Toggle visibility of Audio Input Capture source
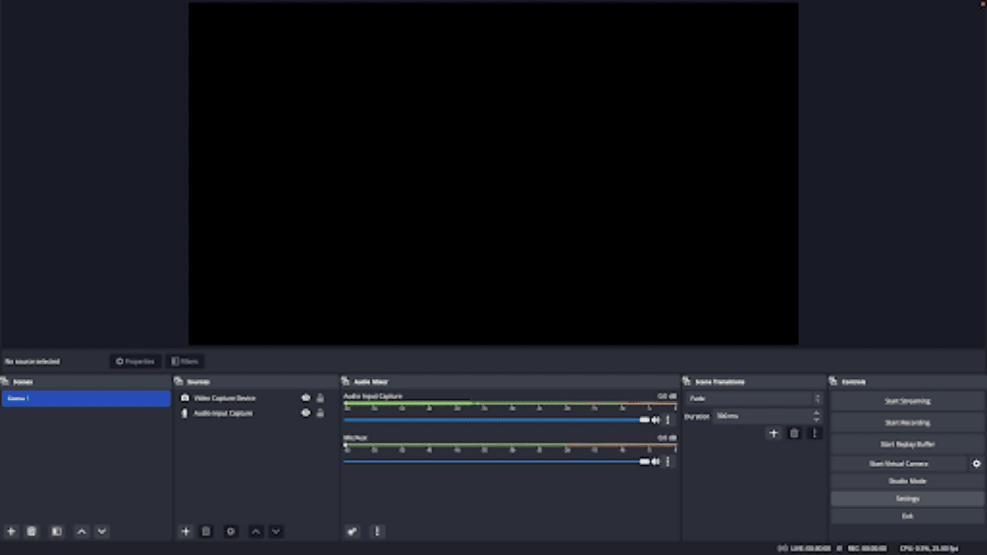The image size is (987, 555). 306,413
